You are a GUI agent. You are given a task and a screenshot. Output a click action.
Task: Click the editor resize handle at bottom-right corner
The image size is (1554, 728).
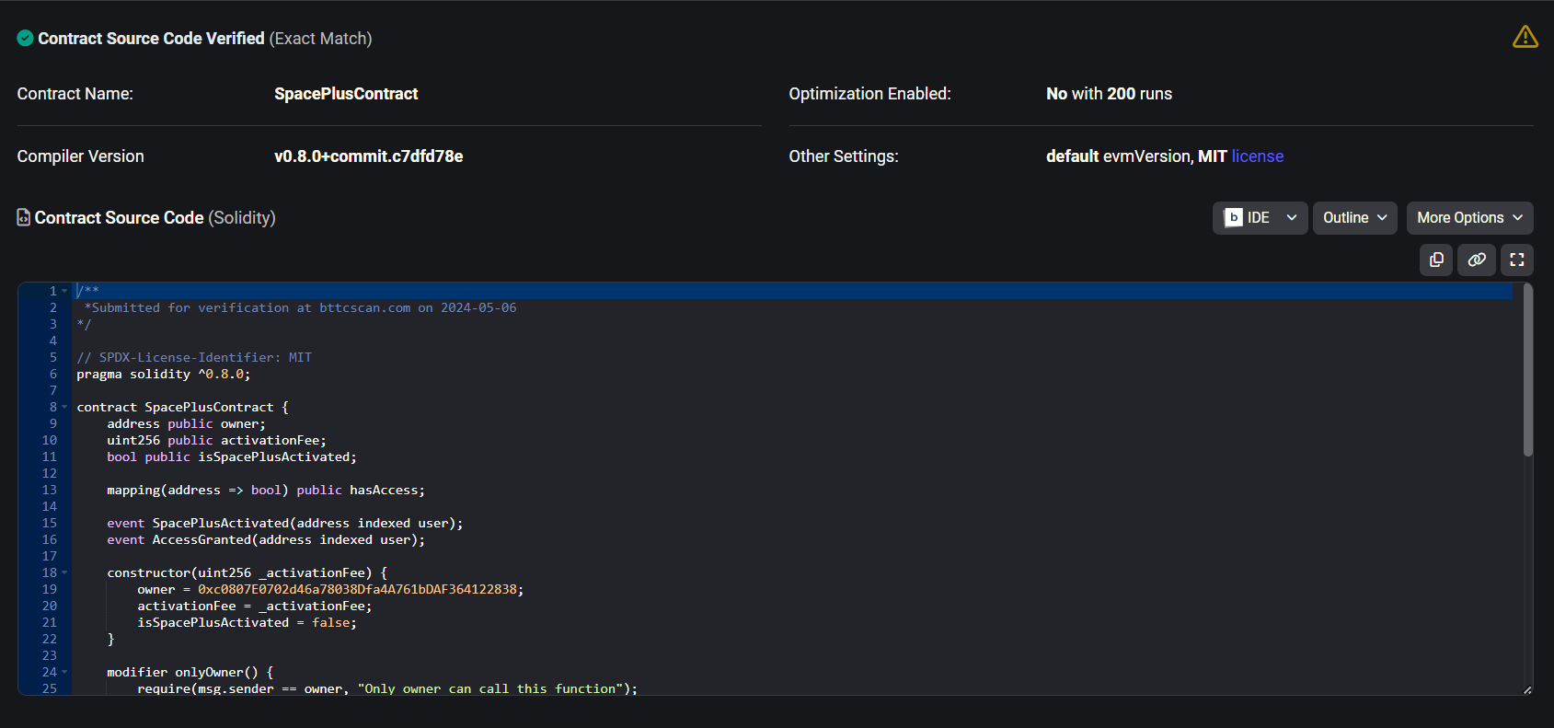click(1527, 689)
